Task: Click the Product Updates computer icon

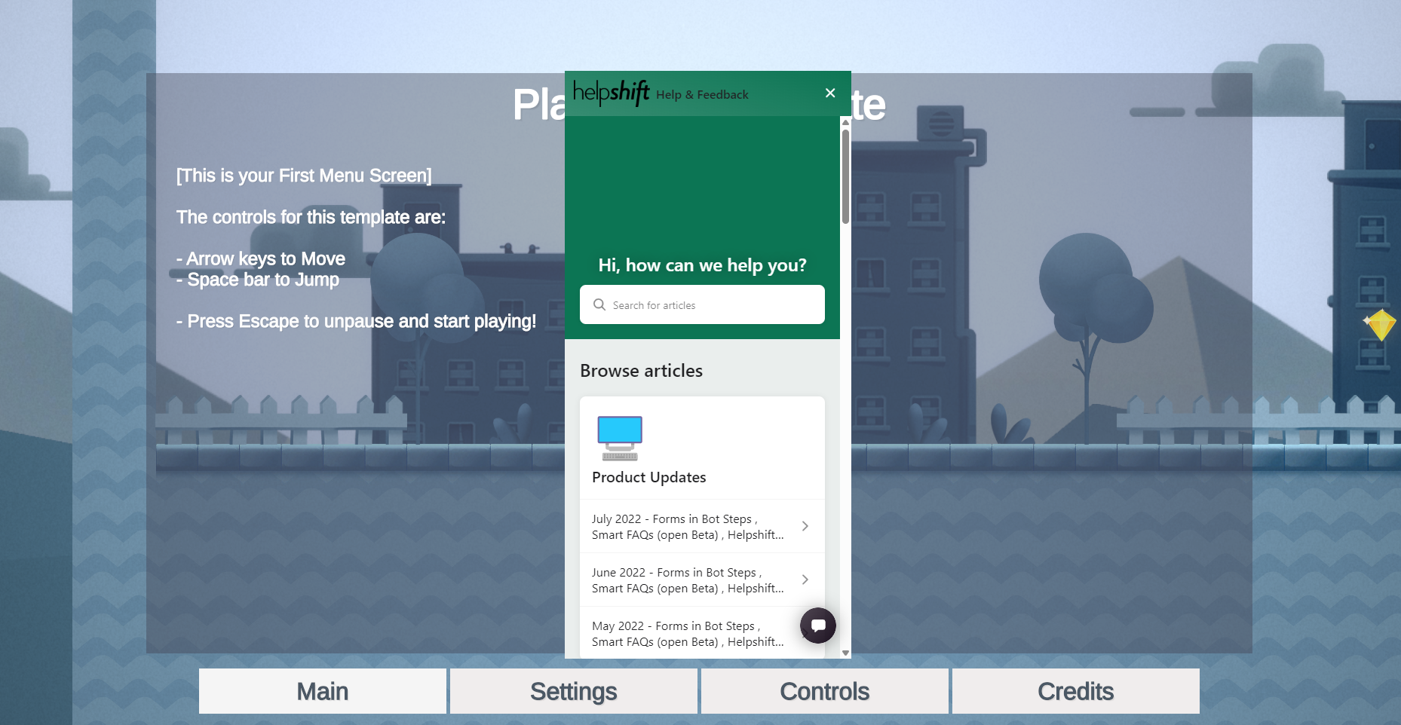Action: click(620, 438)
